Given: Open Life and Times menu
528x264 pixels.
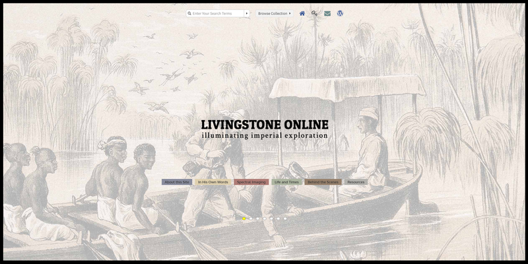Looking at the screenshot, I should pos(286,182).
